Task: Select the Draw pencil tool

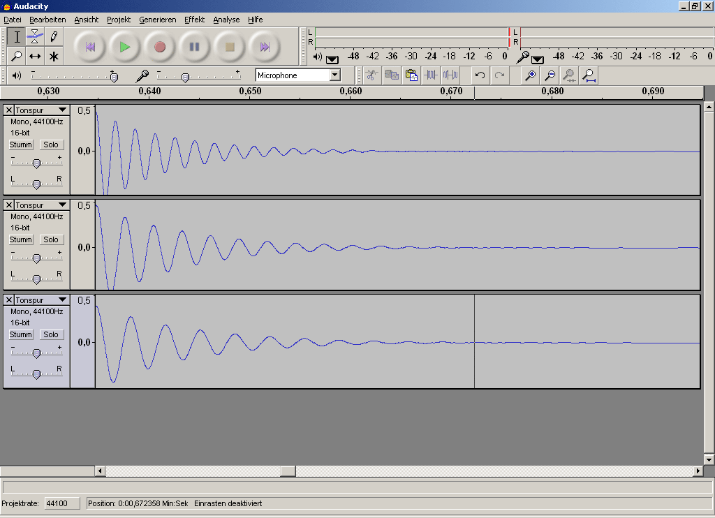Action: (54, 37)
